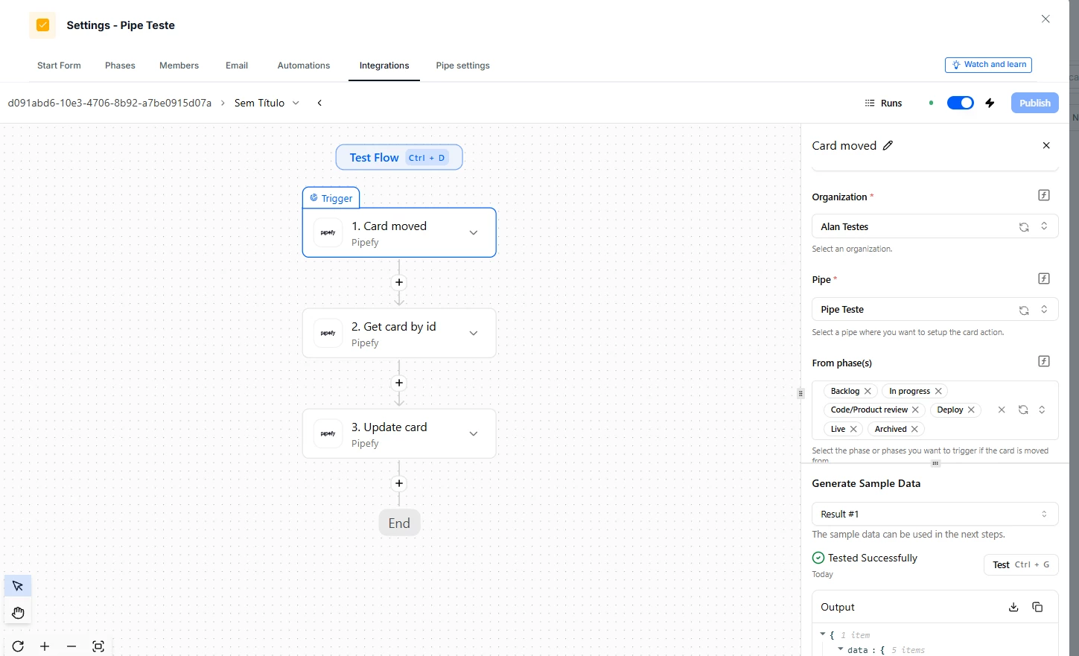
Task: Remove the Archived phase tag
Action: tap(914, 429)
